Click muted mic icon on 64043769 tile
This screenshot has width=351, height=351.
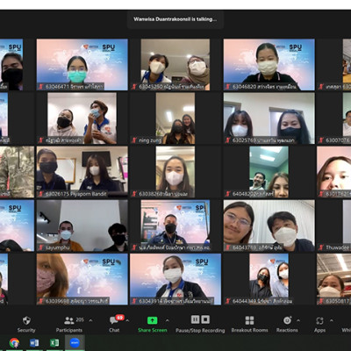tap(228, 247)
